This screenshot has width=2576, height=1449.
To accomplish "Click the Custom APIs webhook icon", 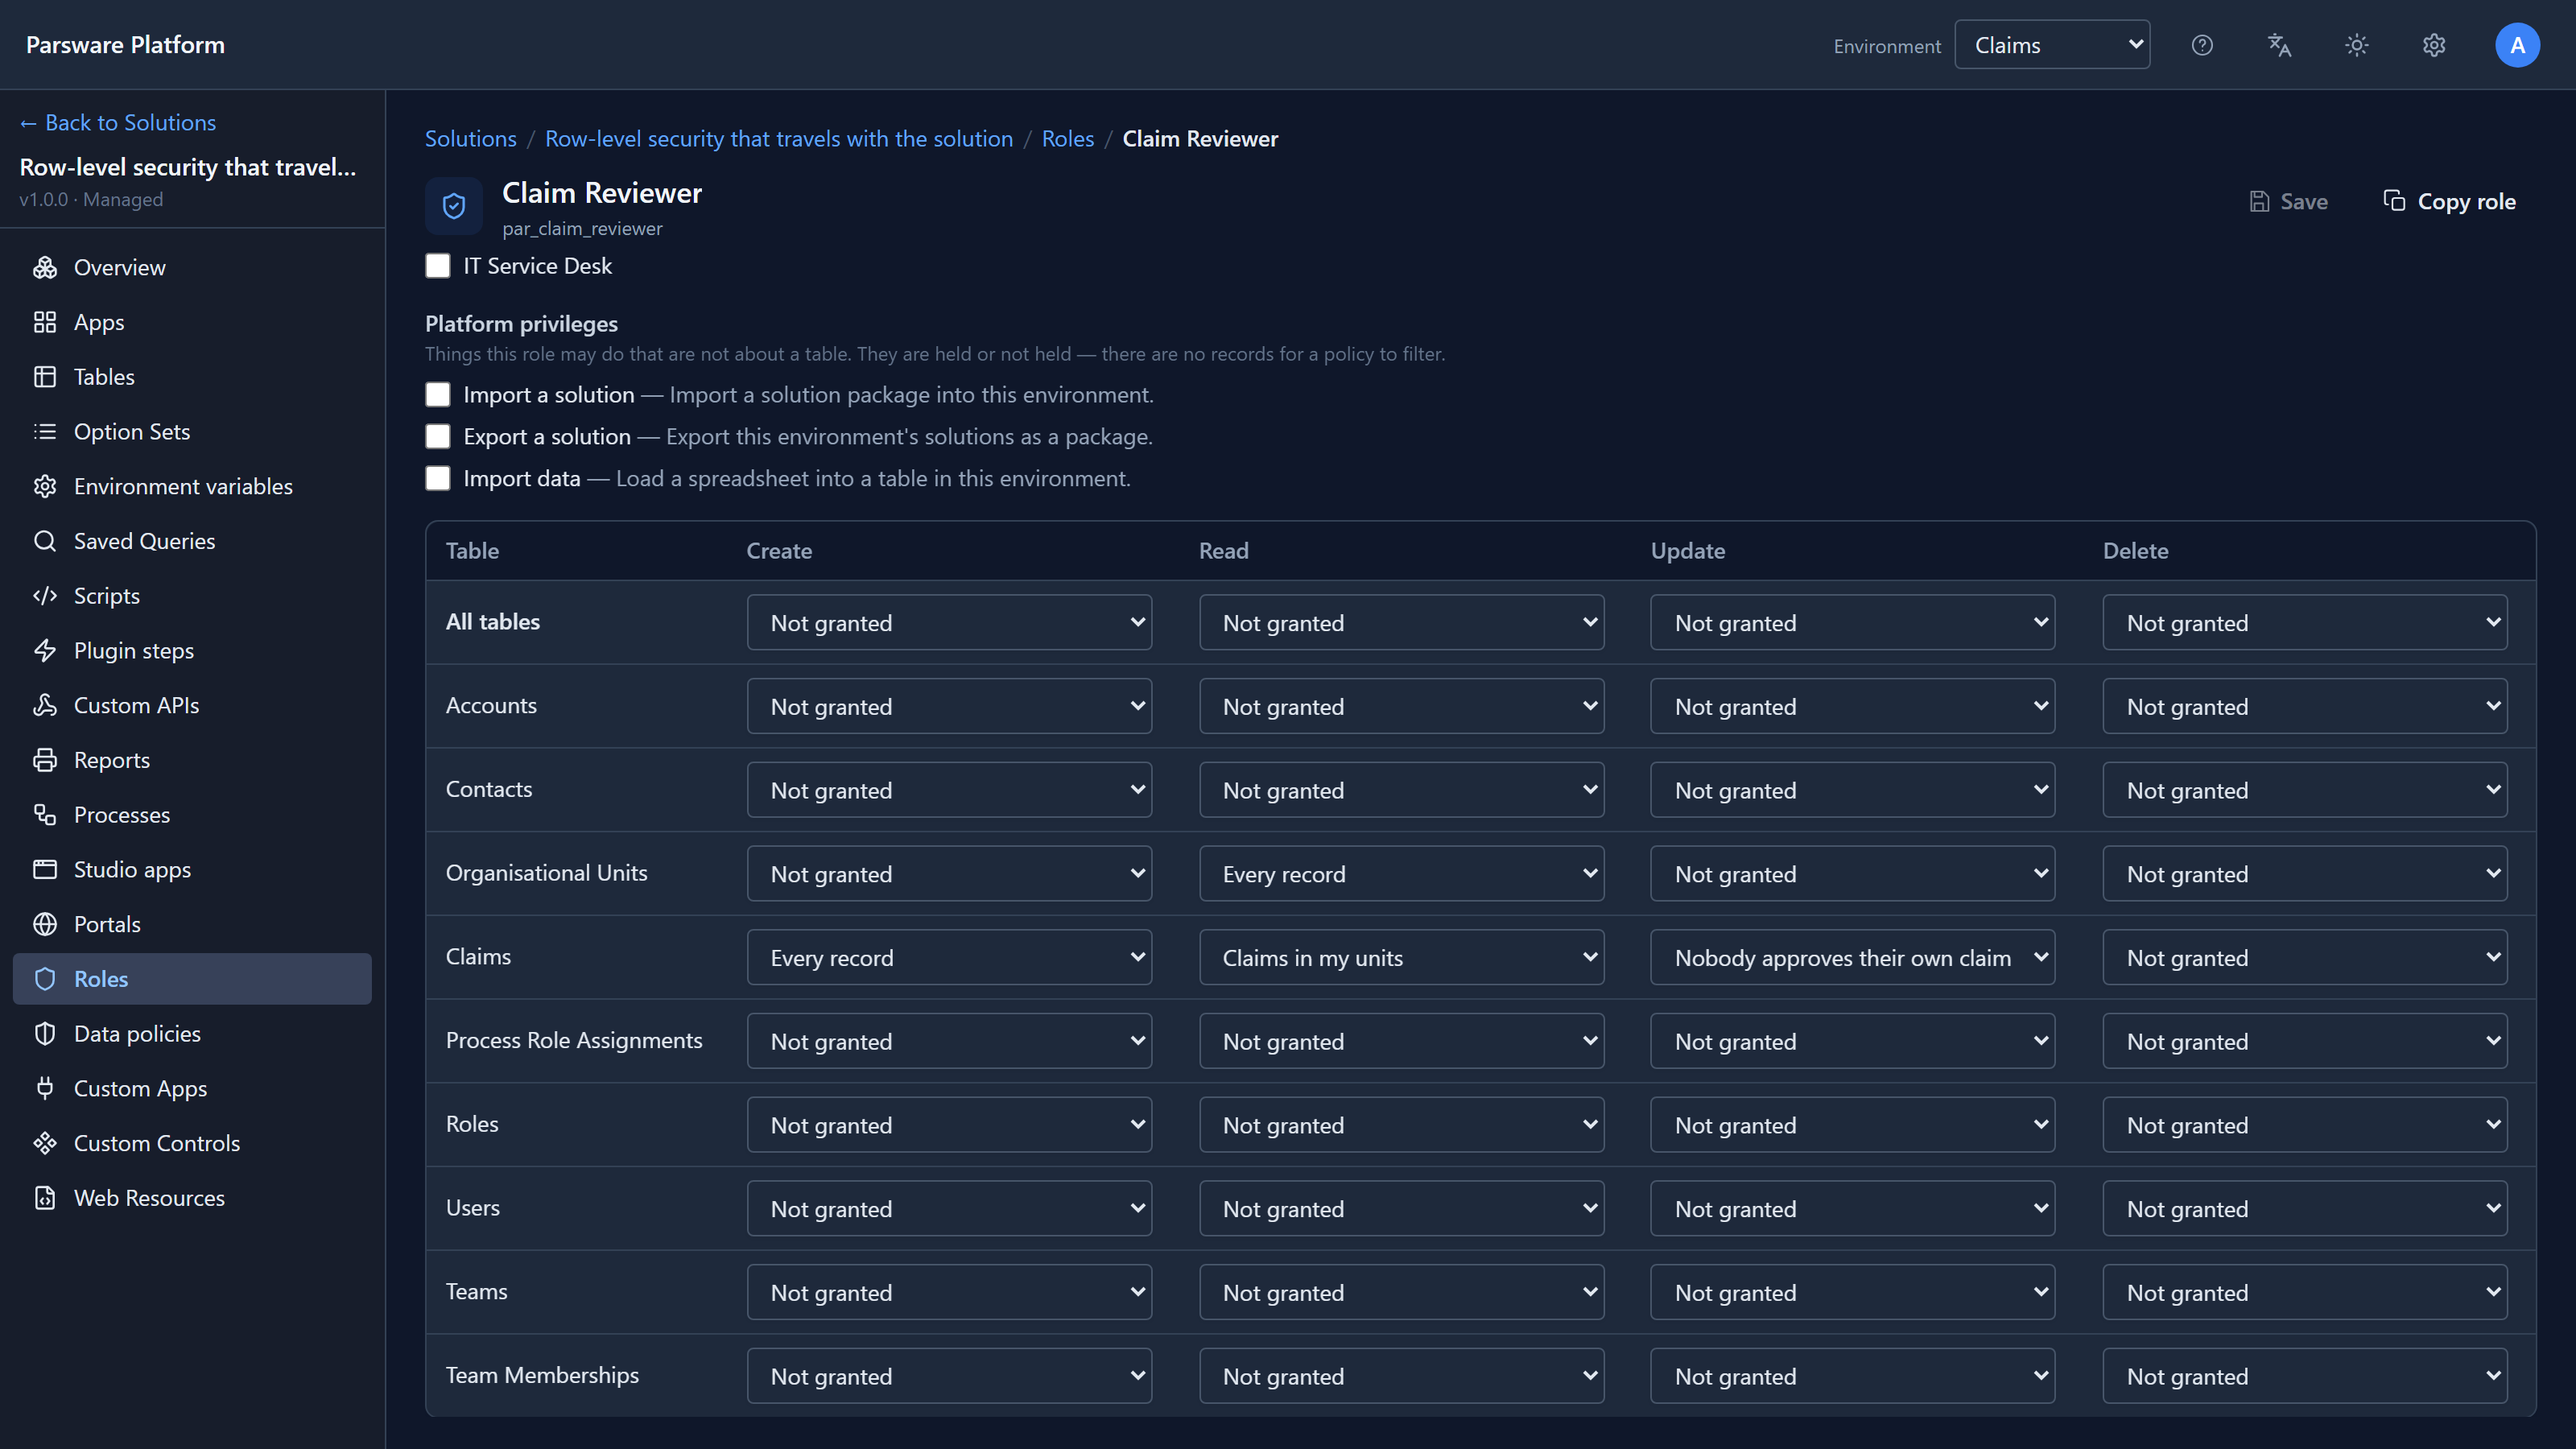I will [x=45, y=705].
